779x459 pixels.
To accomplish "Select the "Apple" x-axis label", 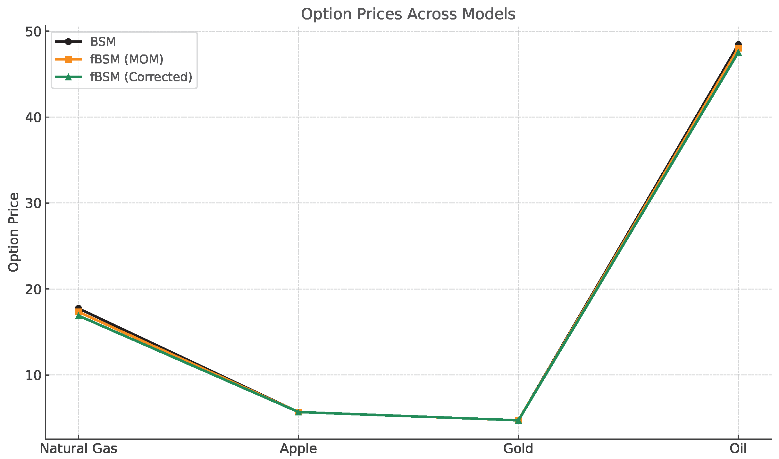I will tap(298, 449).
